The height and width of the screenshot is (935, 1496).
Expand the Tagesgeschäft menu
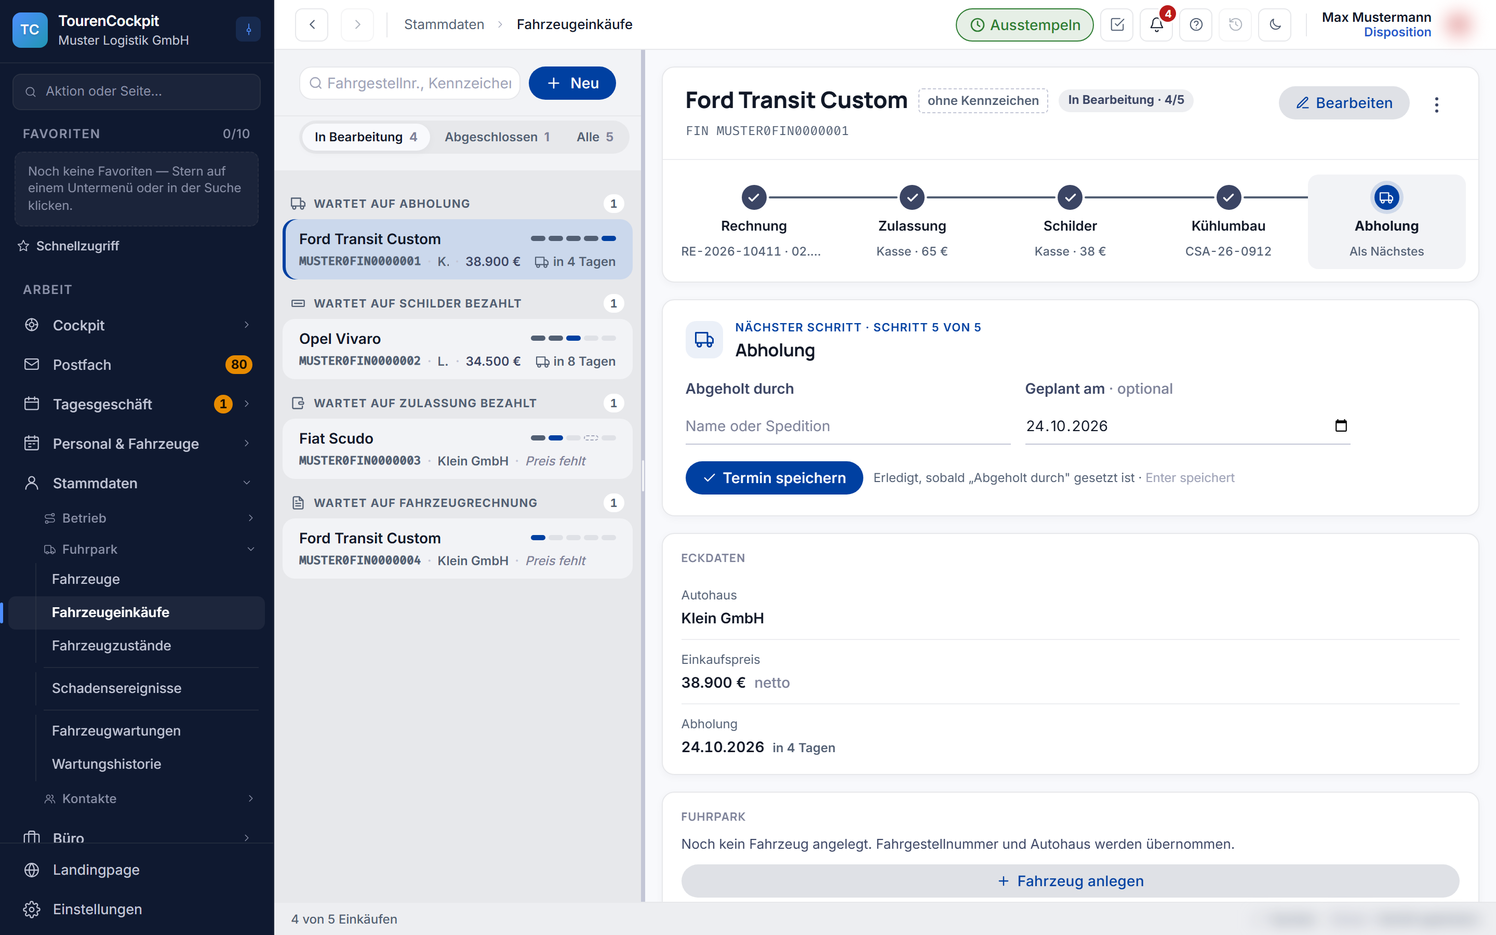click(137, 404)
